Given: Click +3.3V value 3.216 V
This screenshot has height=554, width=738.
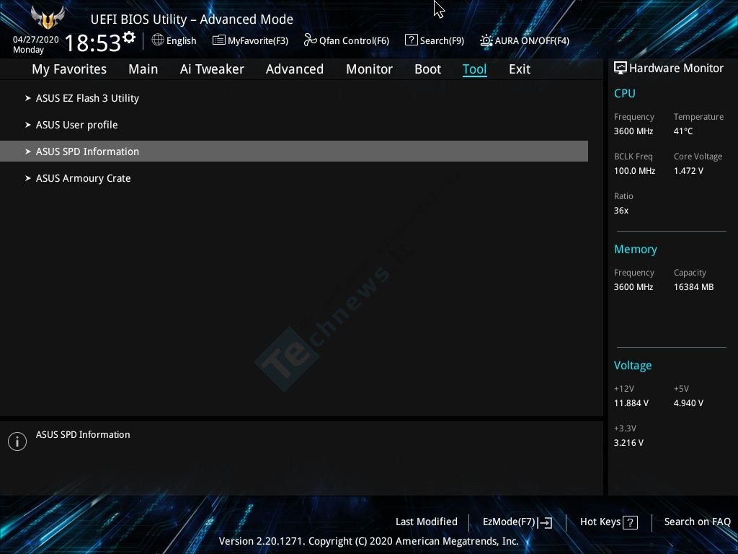Looking at the screenshot, I should click(628, 443).
